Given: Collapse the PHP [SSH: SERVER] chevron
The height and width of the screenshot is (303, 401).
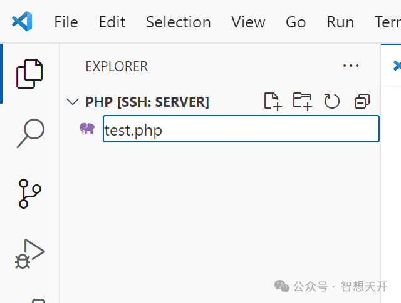Looking at the screenshot, I should pos(73,102).
